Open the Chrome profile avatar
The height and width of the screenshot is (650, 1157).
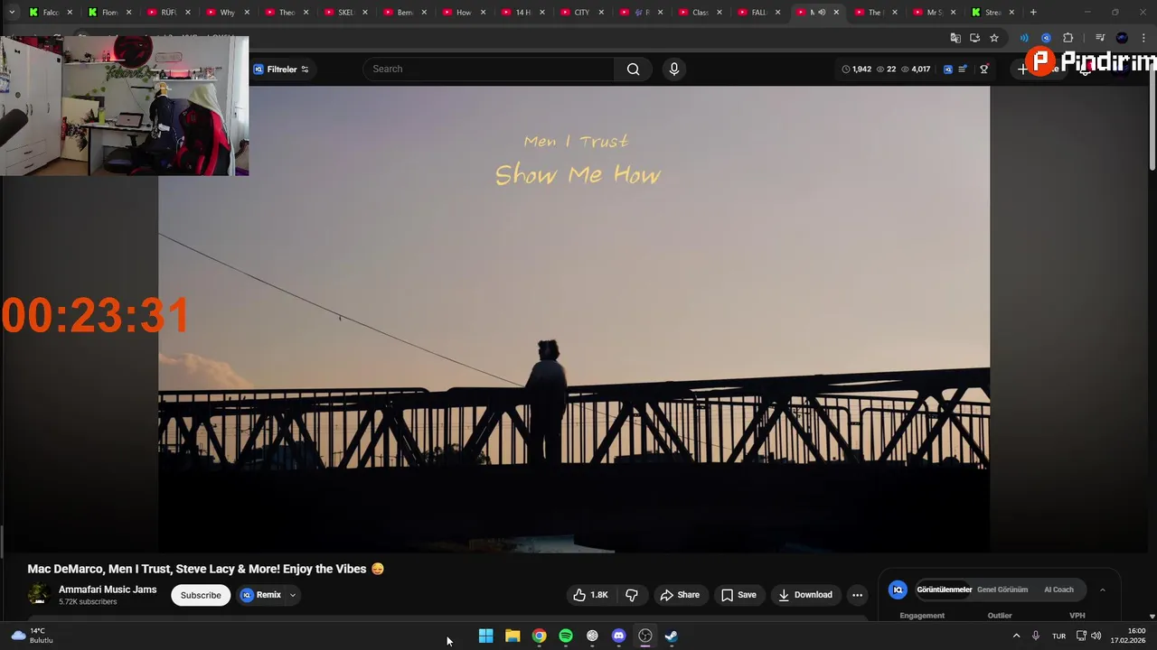(x=1122, y=38)
